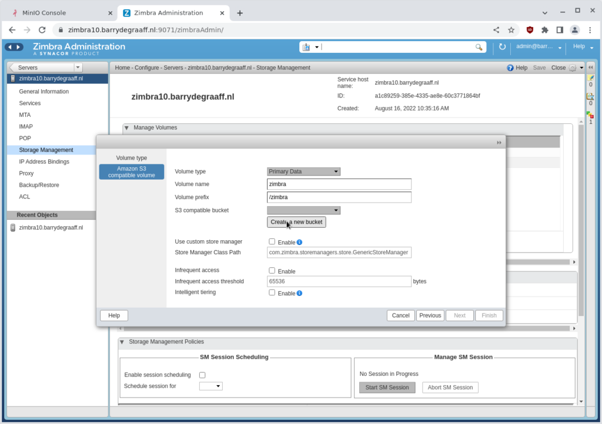Open a new browser tab
This screenshot has height=424, width=602.
[x=240, y=13]
